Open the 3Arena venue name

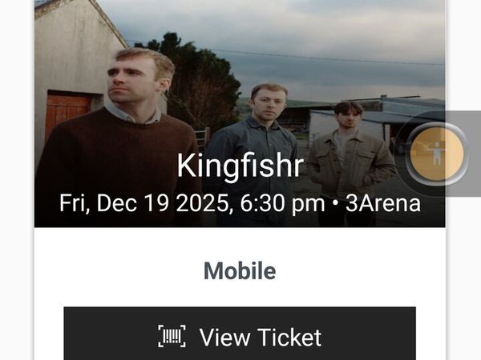pyautogui.click(x=383, y=203)
